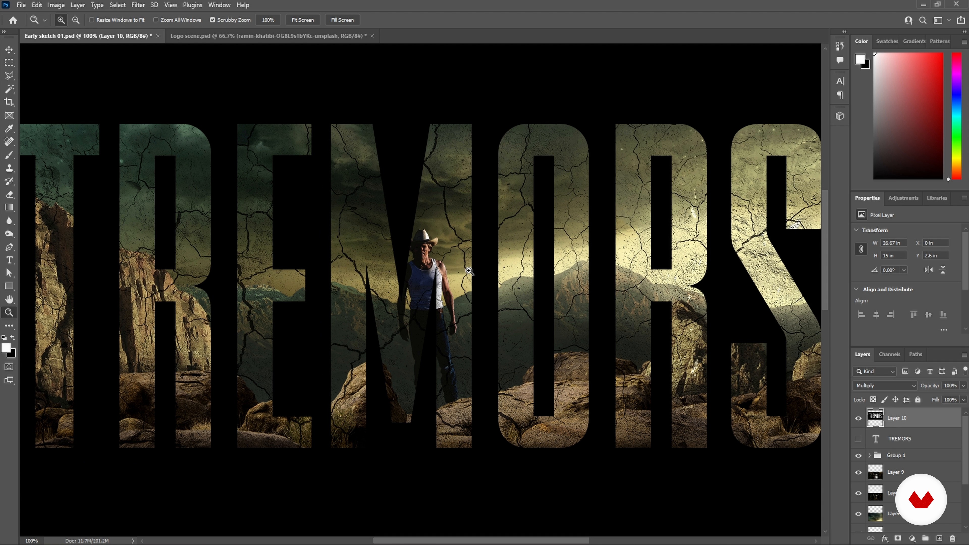Hide Layer 10 visibility eye

point(858,418)
